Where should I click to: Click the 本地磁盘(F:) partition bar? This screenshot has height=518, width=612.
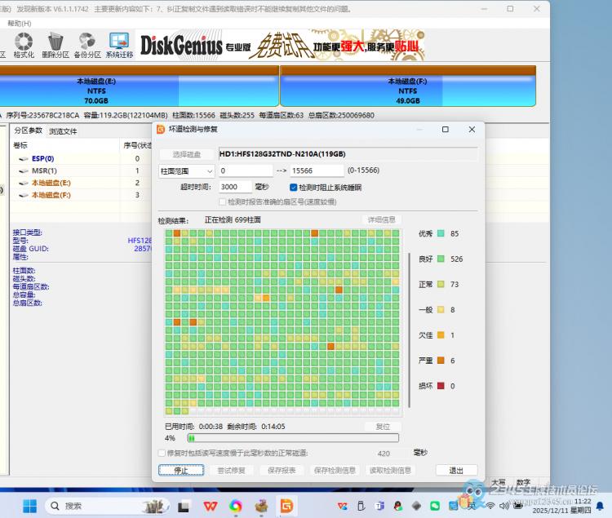click(407, 86)
